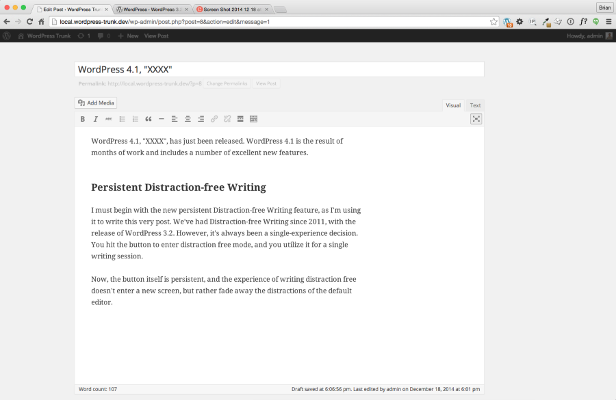Open the New content menu
This screenshot has width=616, height=400.
click(128, 36)
